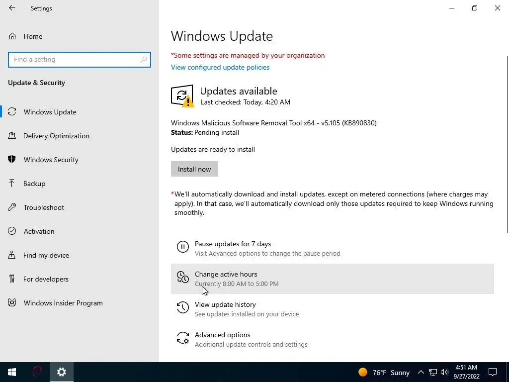
Task: Open the network status tray icon
Action: (433, 372)
